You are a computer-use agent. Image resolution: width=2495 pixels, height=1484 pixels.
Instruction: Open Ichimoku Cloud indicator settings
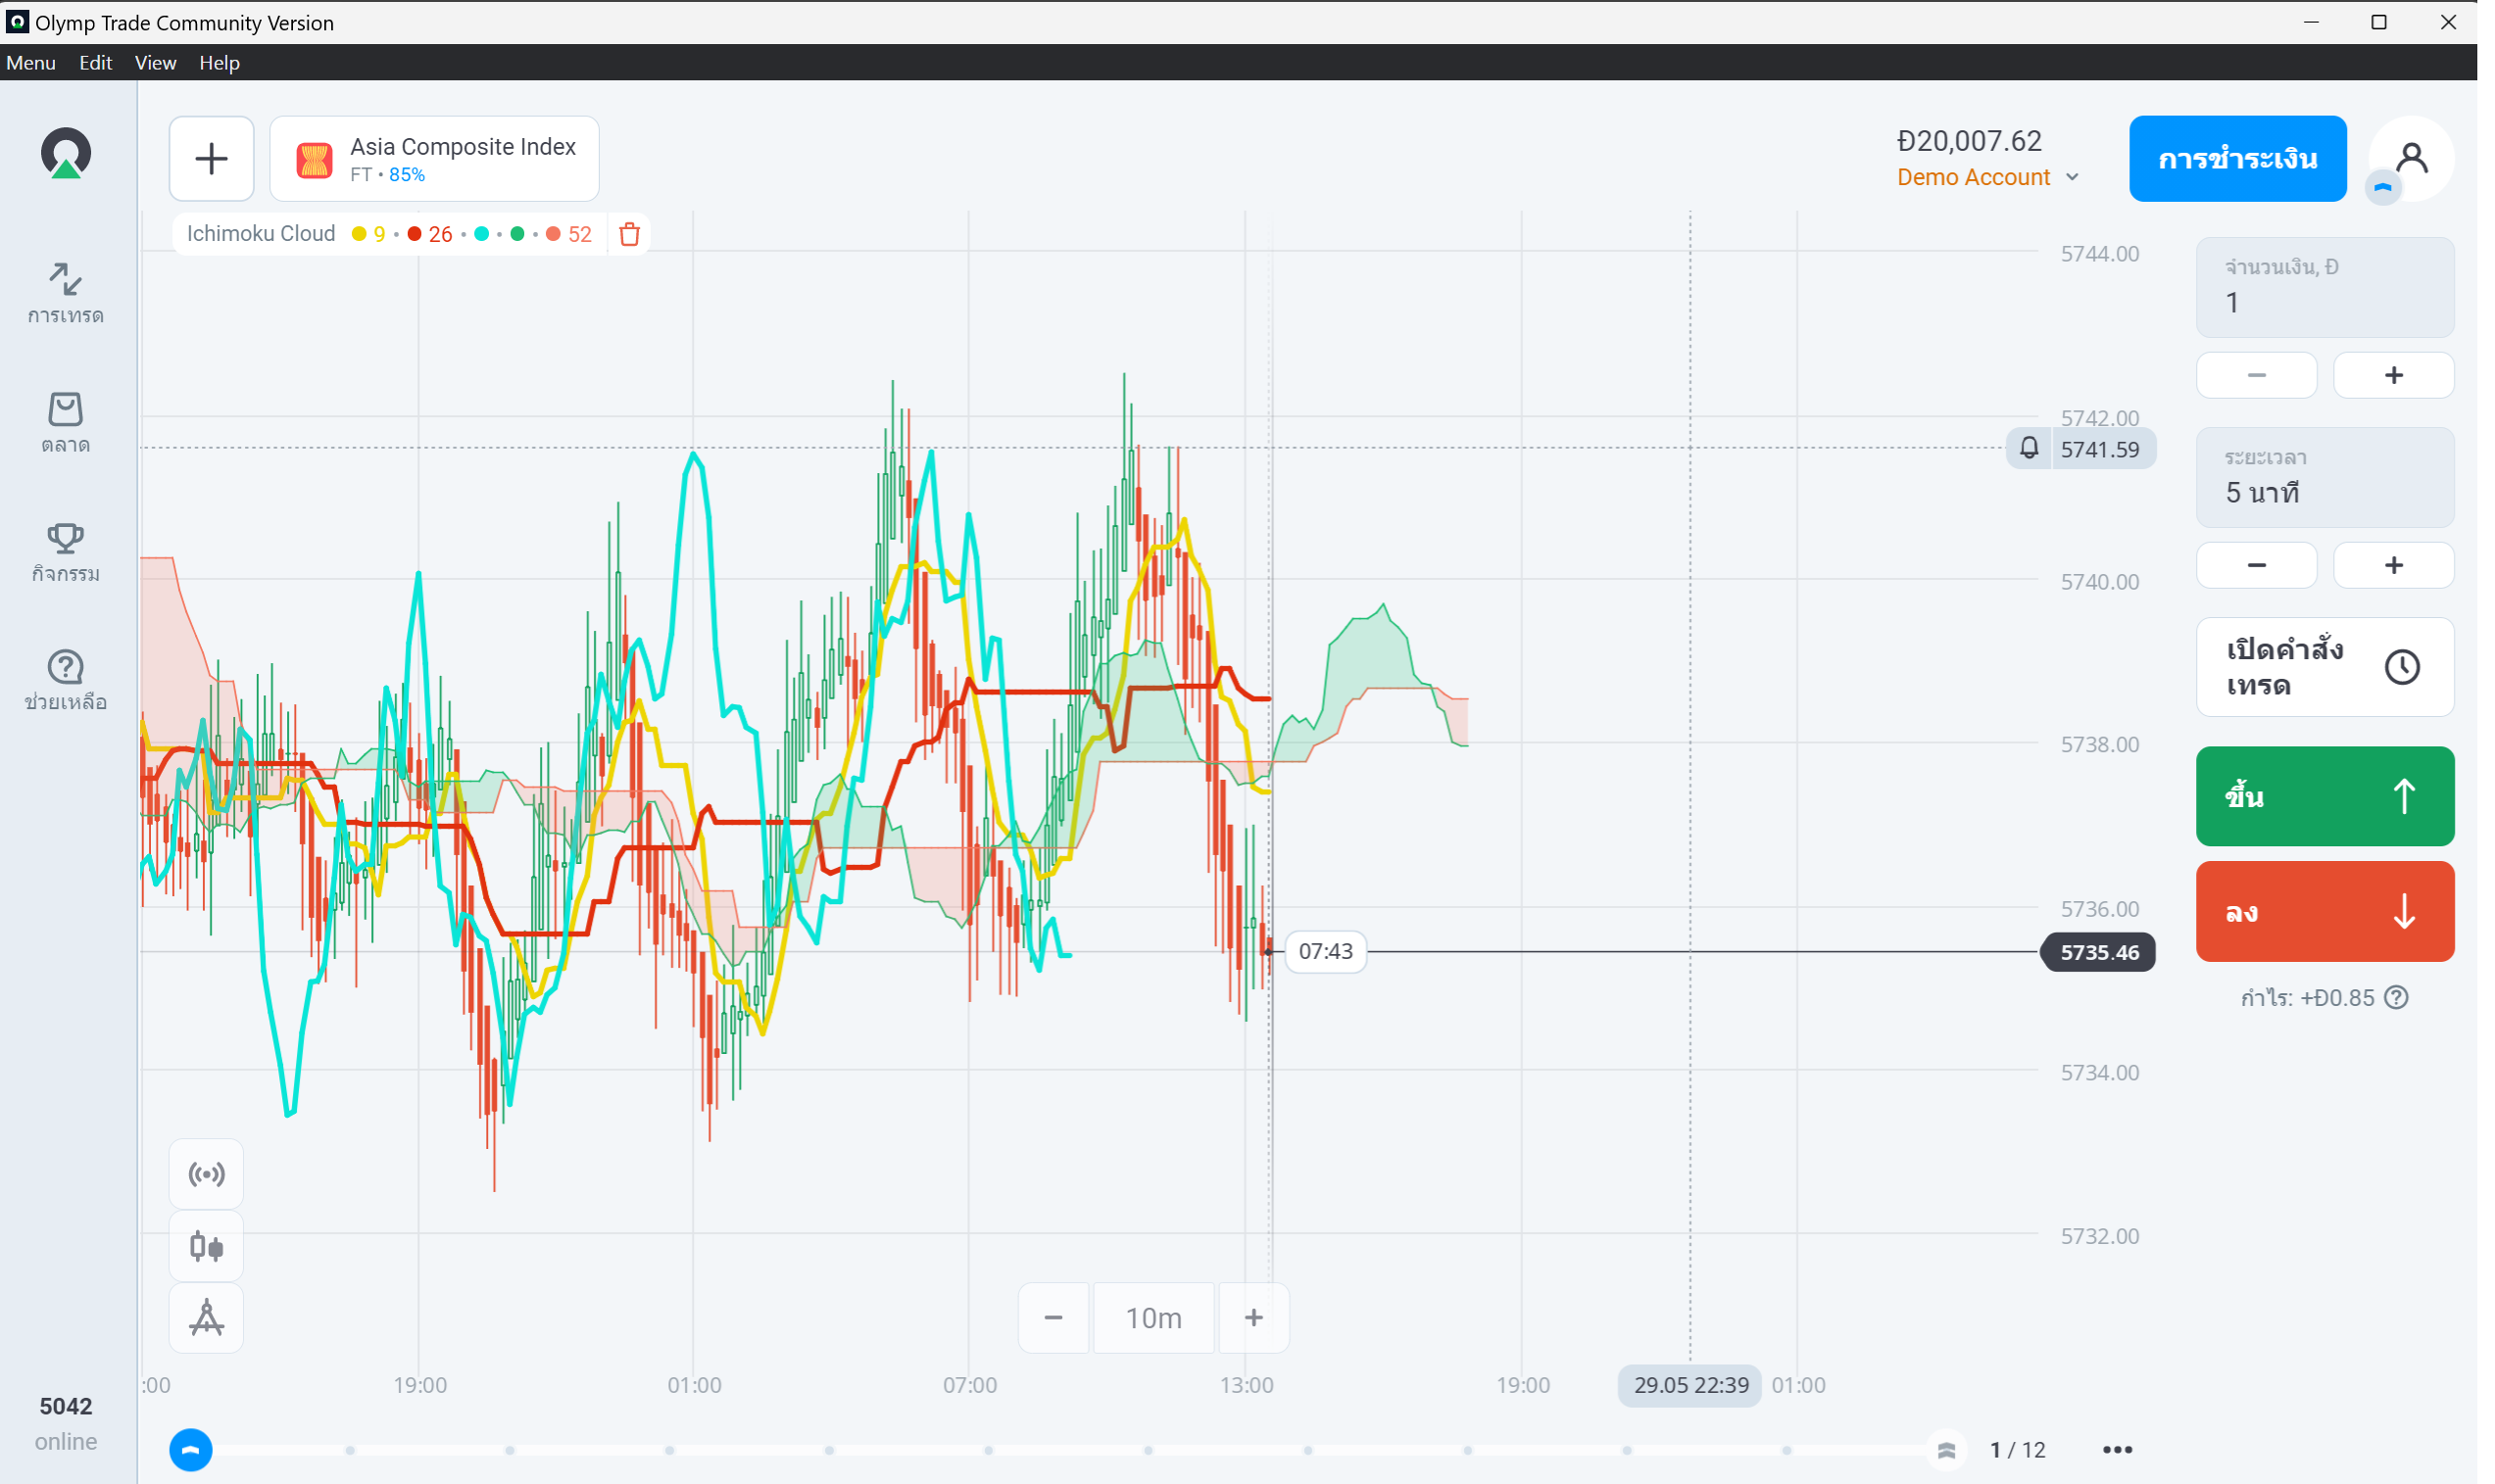[260, 234]
